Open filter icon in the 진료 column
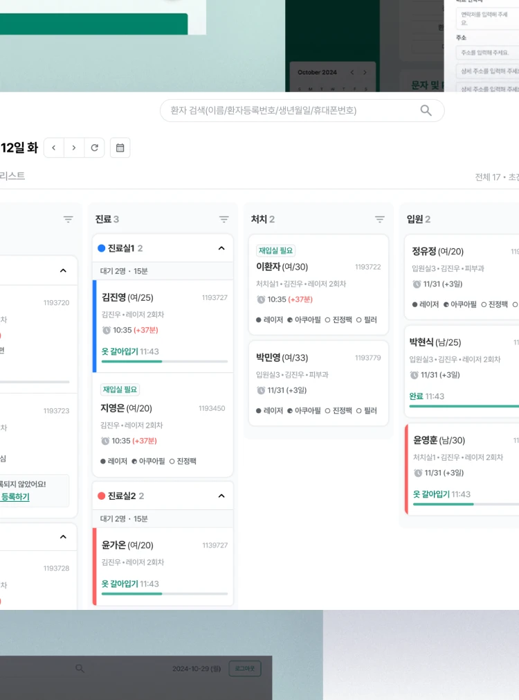The image size is (519, 700). (x=224, y=219)
